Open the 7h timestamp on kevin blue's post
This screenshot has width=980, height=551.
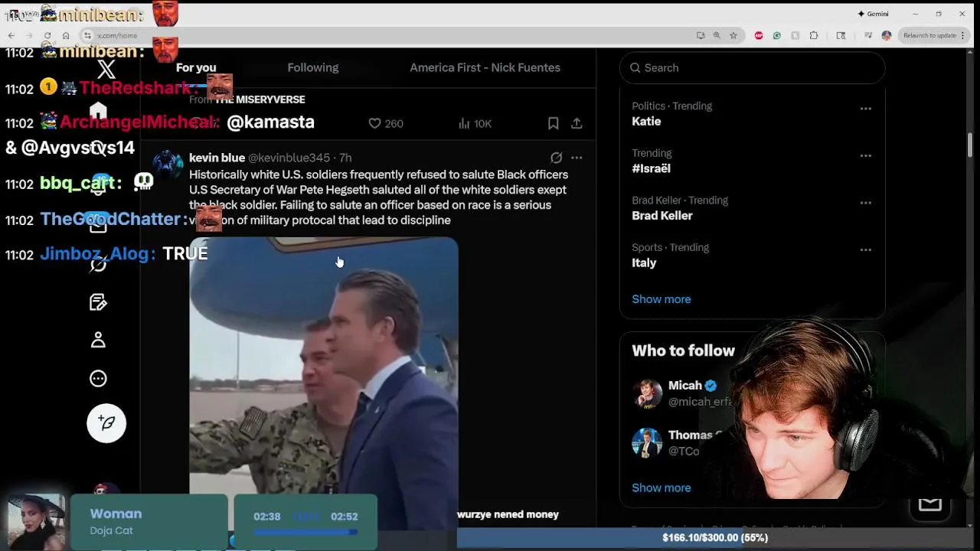(x=345, y=158)
